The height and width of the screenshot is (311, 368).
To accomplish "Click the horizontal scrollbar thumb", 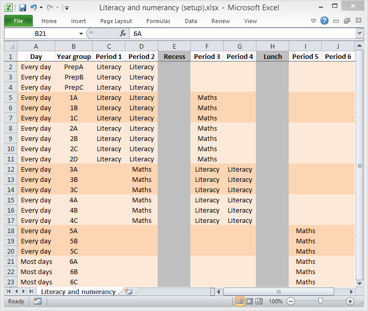I will tap(278, 292).
